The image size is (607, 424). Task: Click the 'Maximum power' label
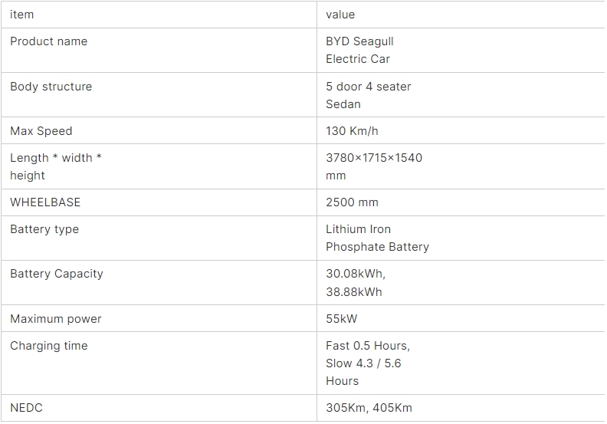point(56,319)
